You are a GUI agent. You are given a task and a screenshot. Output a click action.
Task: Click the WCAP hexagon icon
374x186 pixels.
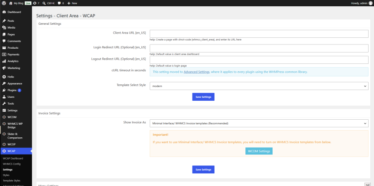4,151
